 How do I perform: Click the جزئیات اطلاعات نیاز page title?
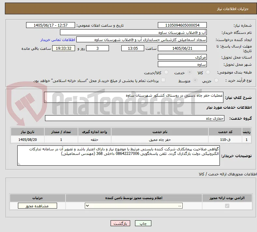[x=233, y=9]
